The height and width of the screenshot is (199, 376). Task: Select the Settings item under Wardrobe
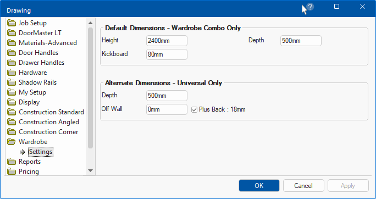(41, 152)
